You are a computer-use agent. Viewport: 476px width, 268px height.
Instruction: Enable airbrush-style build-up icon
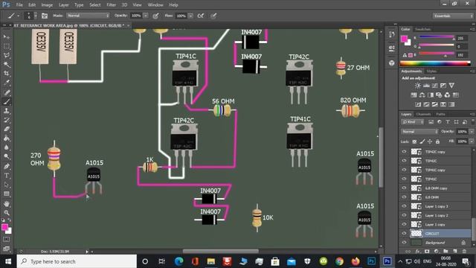pyautogui.click(x=201, y=16)
